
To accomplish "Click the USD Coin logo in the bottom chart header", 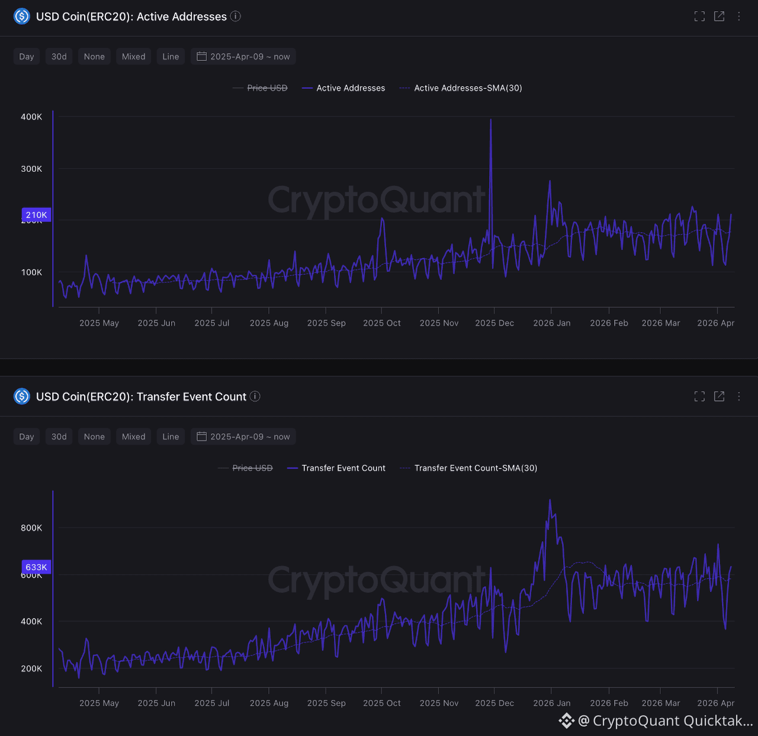I will pos(22,396).
